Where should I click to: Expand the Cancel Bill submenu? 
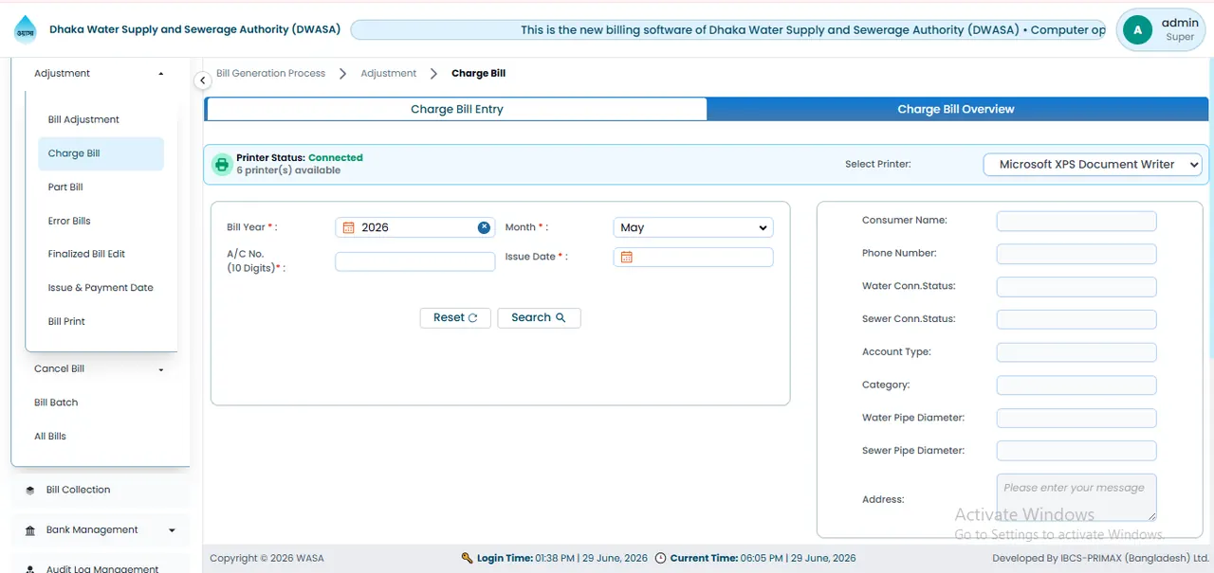point(161,369)
